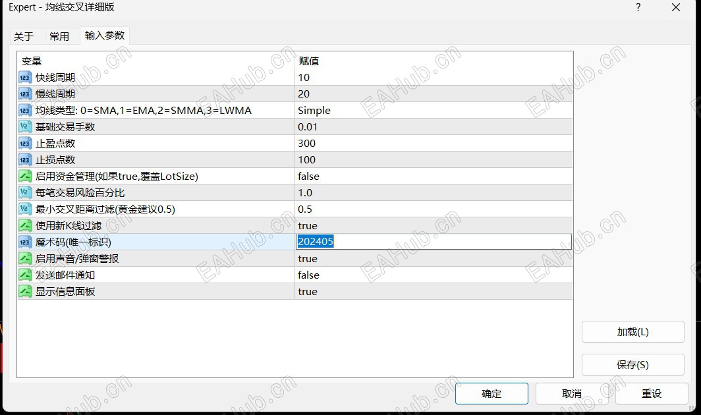The width and height of the screenshot is (701, 415).
Task: Select the 发送邮件通知 variable name
Action: [x=65, y=275]
